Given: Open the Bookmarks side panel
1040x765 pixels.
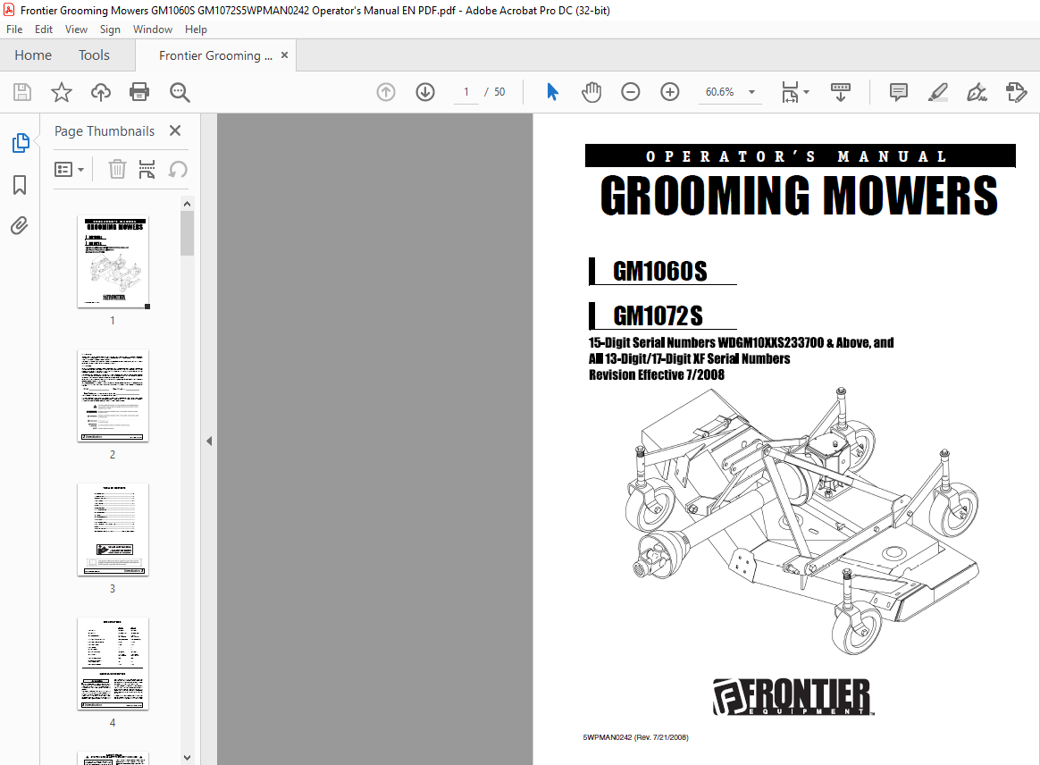Looking at the screenshot, I should pos(20,185).
